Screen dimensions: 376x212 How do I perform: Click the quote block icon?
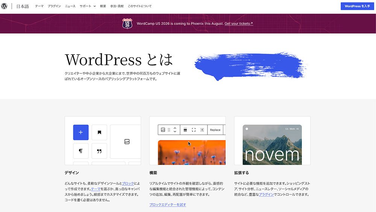(x=99, y=151)
